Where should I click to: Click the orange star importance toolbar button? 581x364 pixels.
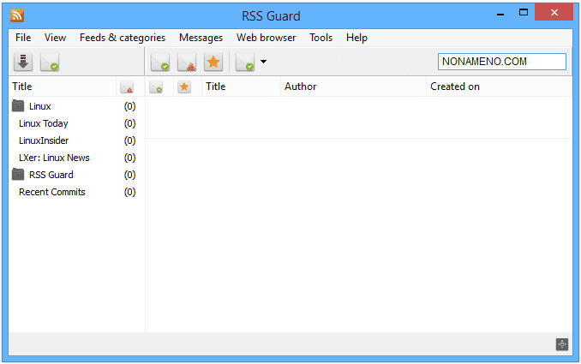[x=213, y=62]
